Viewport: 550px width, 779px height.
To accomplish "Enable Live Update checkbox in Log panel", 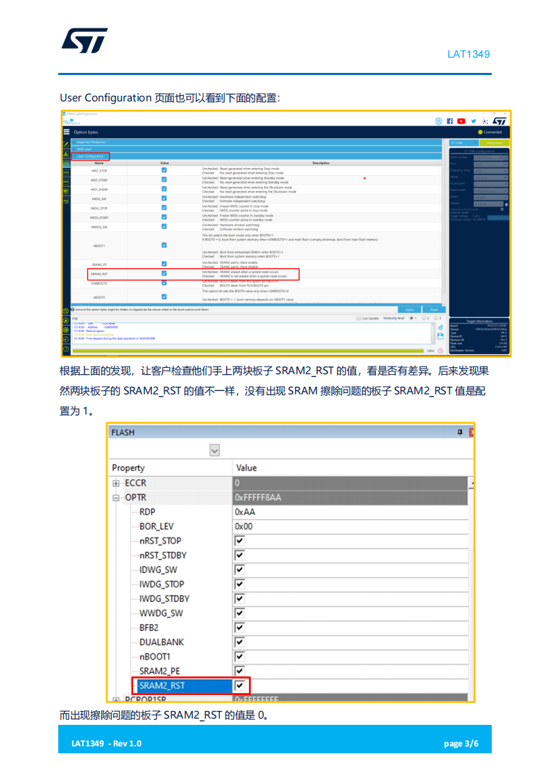I will (x=359, y=318).
